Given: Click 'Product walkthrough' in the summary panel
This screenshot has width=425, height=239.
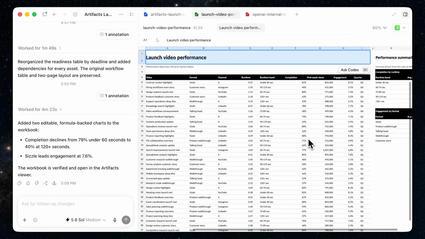Looking at the screenshot, I should click(386, 126).
